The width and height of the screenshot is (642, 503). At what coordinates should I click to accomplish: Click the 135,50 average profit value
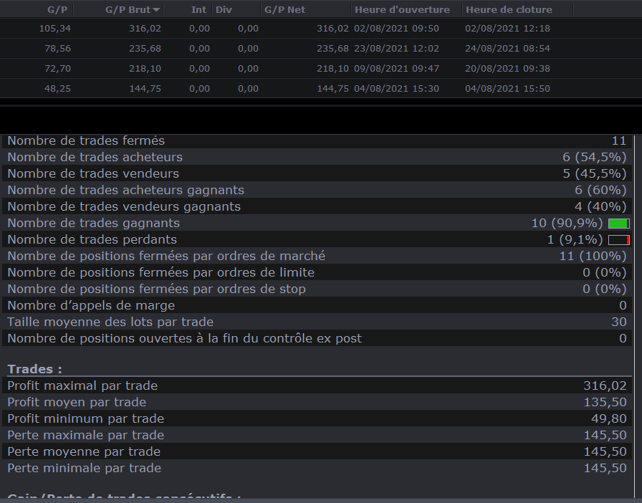[605, 402]
